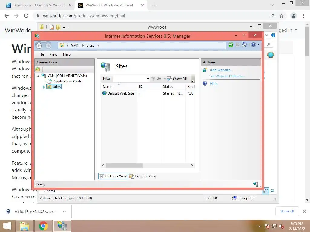Click the IIS Manager stop icon
Viewport: 310px width, 232px height.
[x=238, y=45]
